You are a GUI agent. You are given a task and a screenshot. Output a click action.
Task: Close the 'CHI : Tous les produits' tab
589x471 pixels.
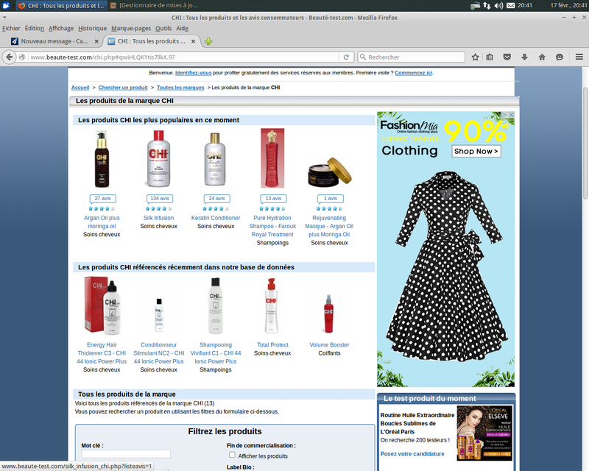[x=193, y=41]
